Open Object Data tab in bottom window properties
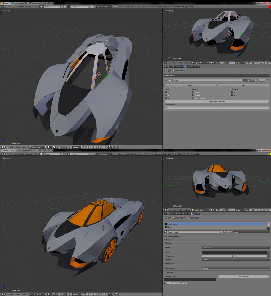This screenshot has height=296, width=271. 189,214
